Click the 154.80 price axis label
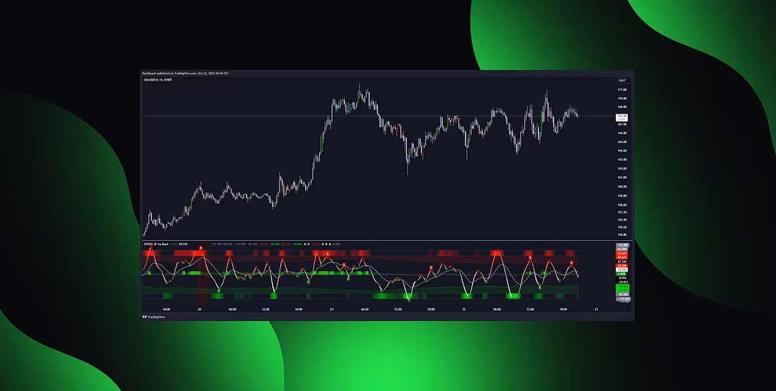Screen dimensions: 776x391 [622, 234]
